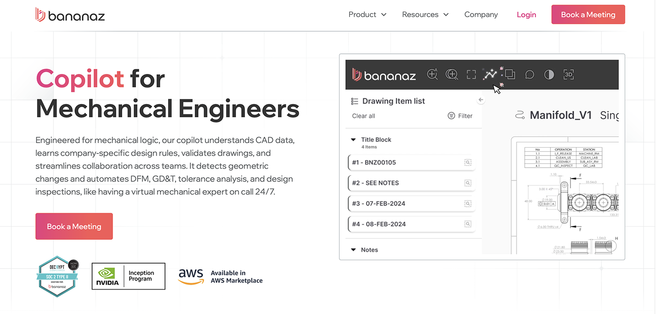The height and width of the screenshot is (314, 656).
Task: Go to the Company page
Action: (x=481, y=14)
